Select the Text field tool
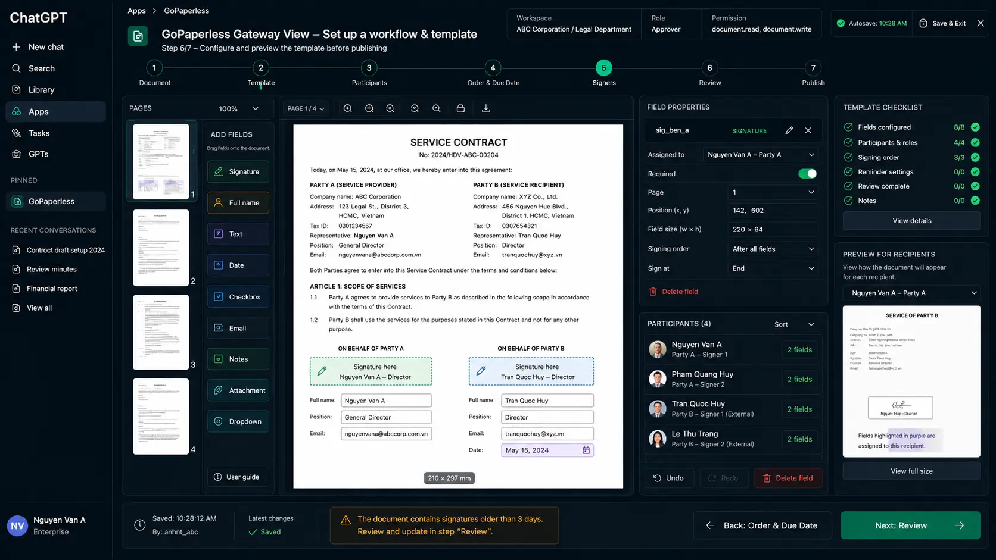Image resolution: width=996 pixels, height=560 pixels. tap(238, 234)
